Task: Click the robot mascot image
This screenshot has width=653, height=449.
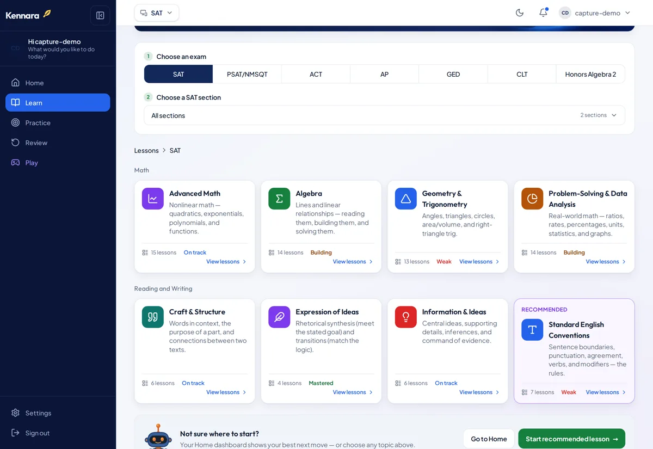Action: point(158,436)
